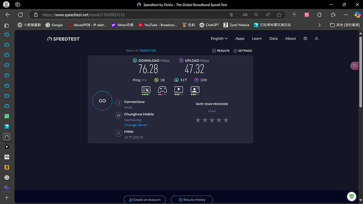Click the green shield badge

(352, 197)
